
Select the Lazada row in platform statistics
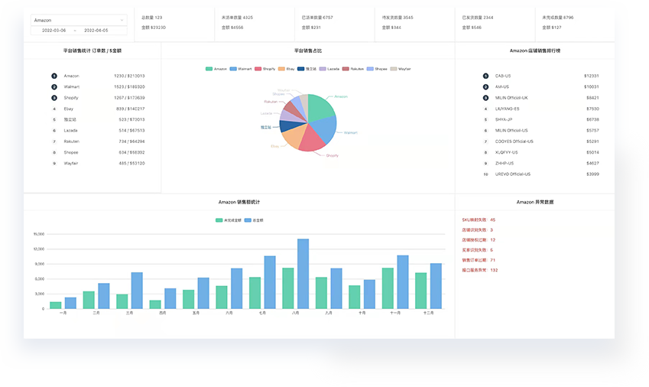98,130
